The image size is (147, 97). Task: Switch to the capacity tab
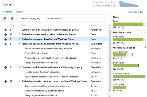pyautogui.click(x=20, y=12)
